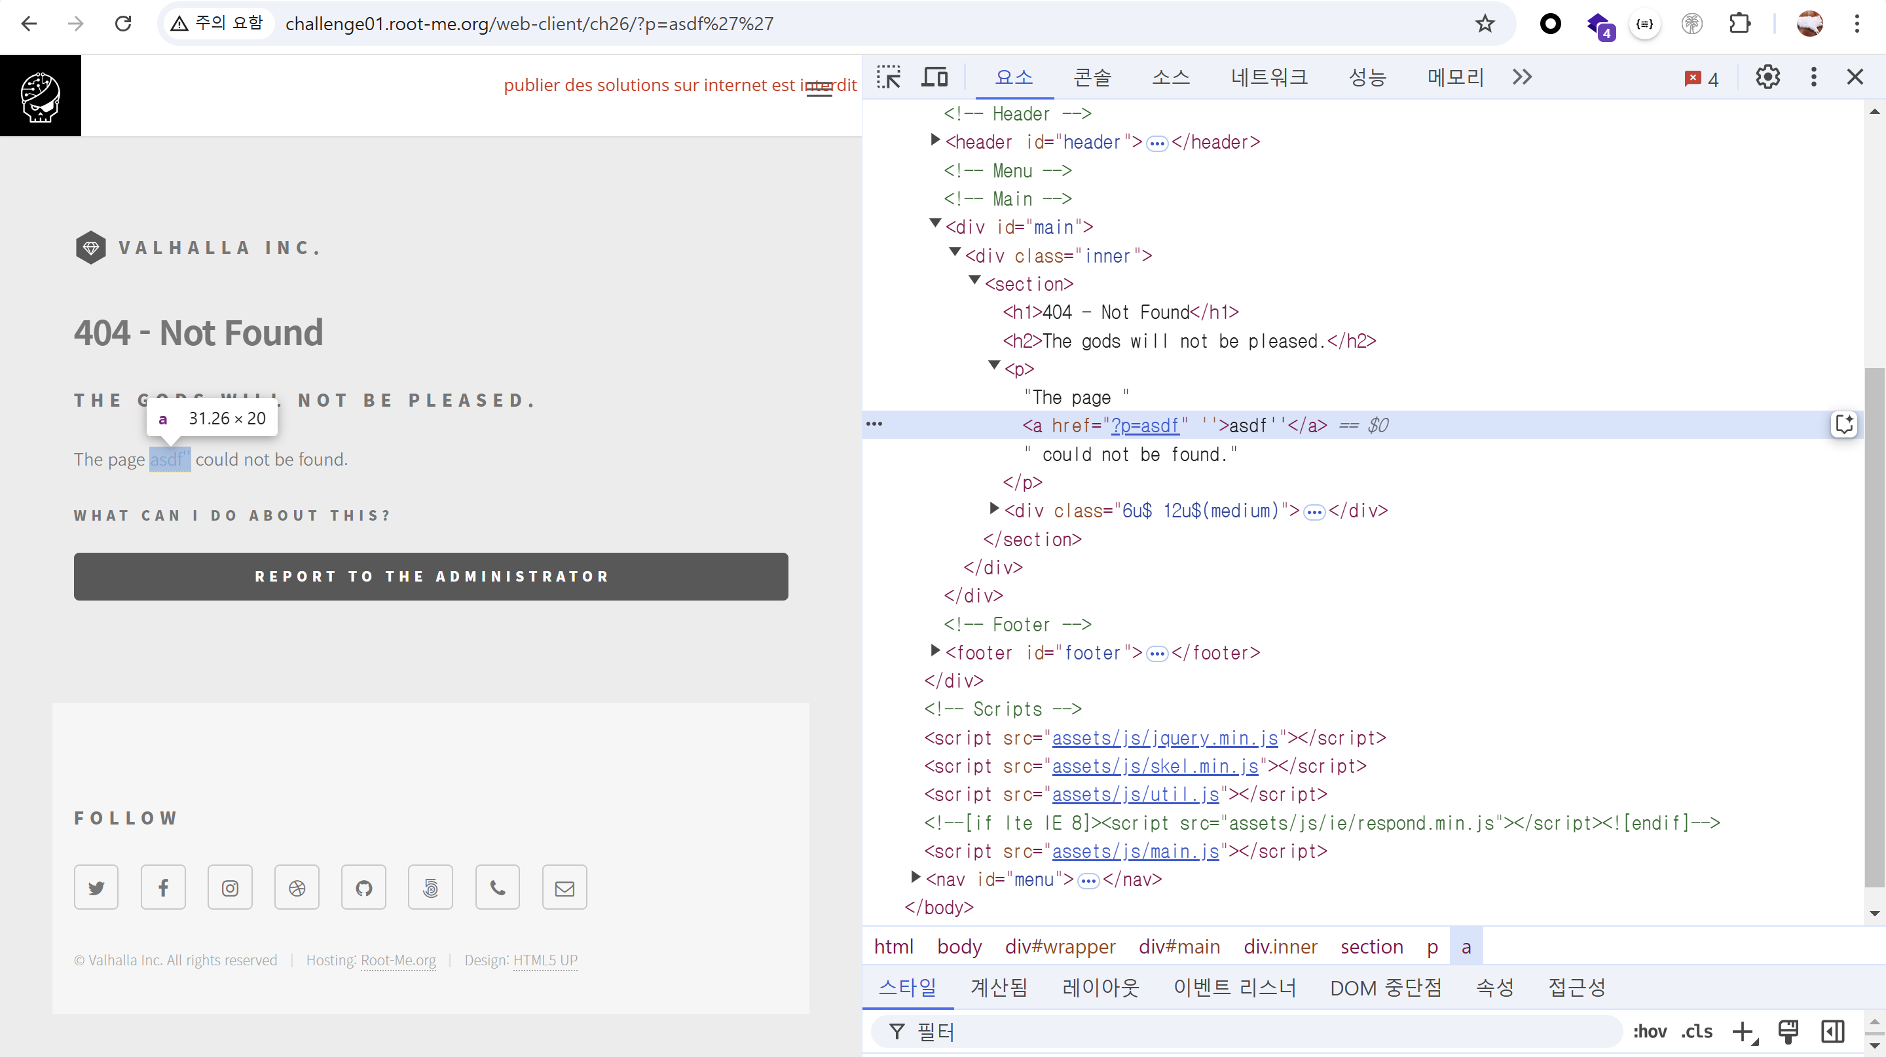Click the GitHub follow icon
The height and width of the screenshot is (1057, 1886).
(x=364, y=887)
